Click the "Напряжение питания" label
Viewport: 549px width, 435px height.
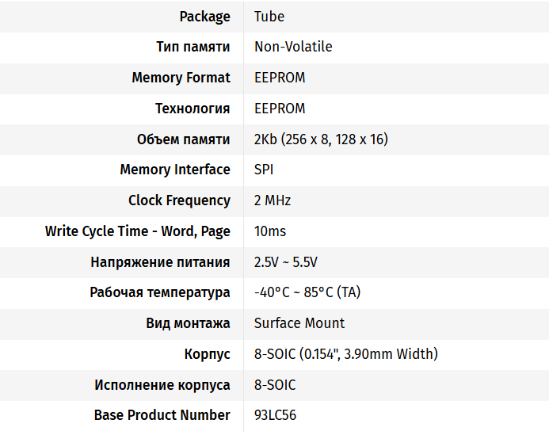(160, 262)
